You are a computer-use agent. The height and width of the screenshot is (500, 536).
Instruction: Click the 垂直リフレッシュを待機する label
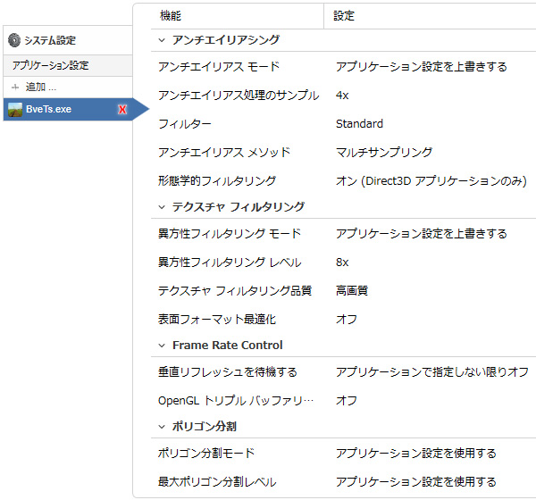(x=227, y=372)
